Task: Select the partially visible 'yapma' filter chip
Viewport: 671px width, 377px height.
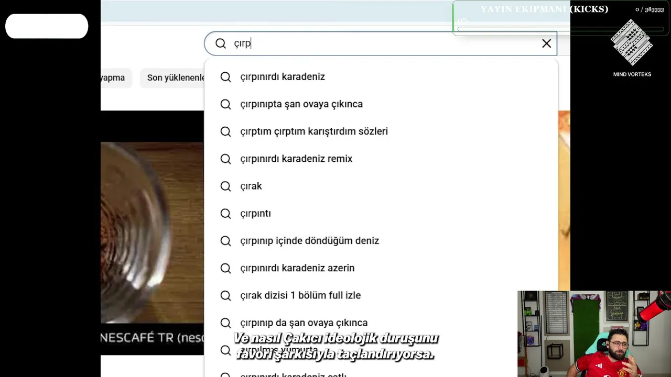Action: (115, 77)
